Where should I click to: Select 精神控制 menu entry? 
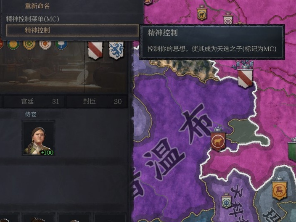[x=72, y=30]
